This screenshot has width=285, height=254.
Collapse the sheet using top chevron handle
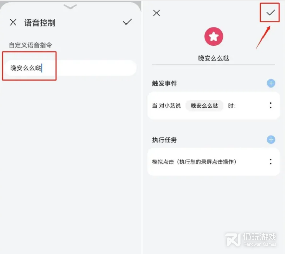point(70,7)
